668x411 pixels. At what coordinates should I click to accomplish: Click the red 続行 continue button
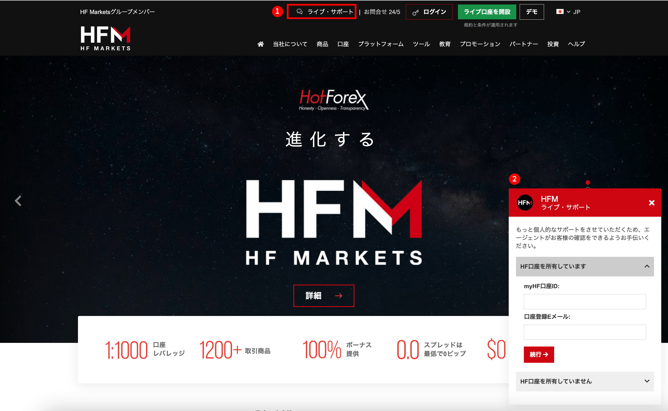(x=539, y=355)
